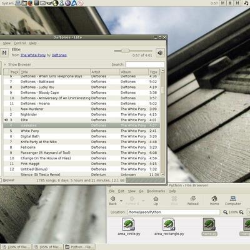Click the song list scrollbar up arrow
The height and width of the screenshot is (250, 250).
click(x=162, y=71)
